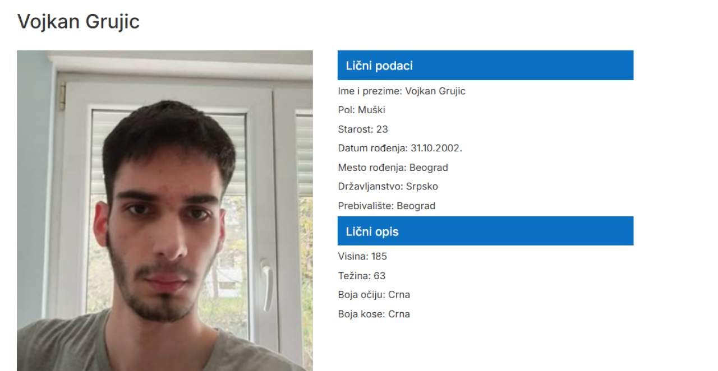This screenshot has height=371, width=718.
Task: Select the weight value 63
Action: click(380, 276)
